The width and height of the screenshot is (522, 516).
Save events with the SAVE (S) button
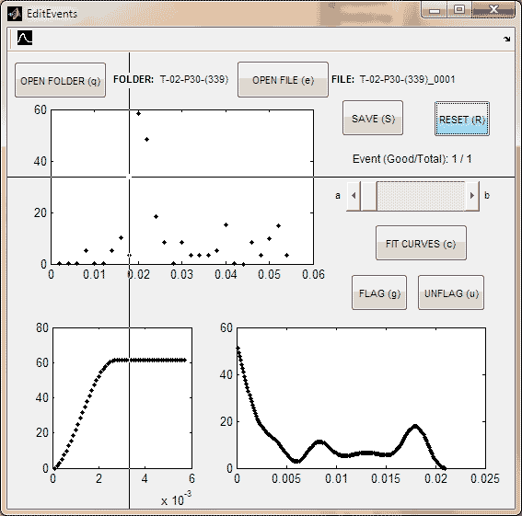[x=373, y=118]
